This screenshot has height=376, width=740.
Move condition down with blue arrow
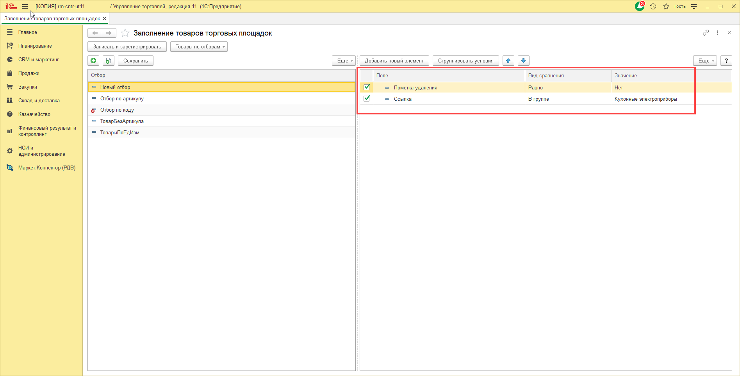click(x=523, y=61)
